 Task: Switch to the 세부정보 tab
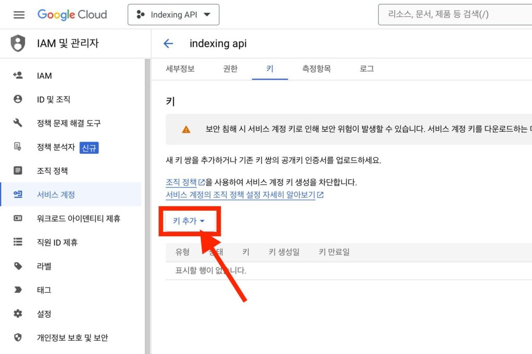tap(180, 69)
